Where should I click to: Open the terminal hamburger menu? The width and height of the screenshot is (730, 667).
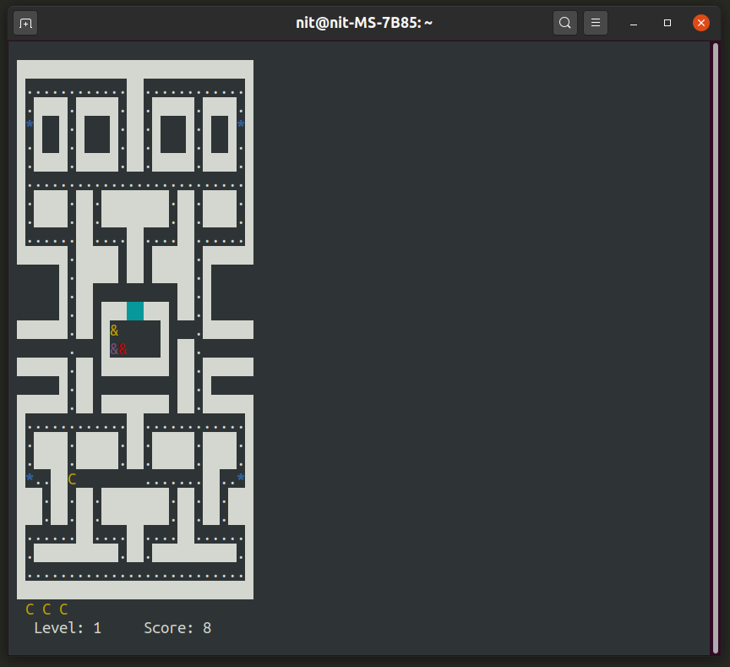596,23
